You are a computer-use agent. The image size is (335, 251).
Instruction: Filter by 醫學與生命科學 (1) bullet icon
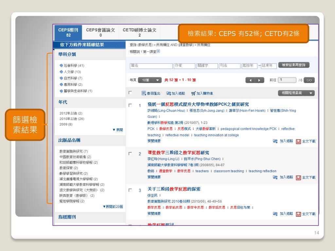pos(61,91)
